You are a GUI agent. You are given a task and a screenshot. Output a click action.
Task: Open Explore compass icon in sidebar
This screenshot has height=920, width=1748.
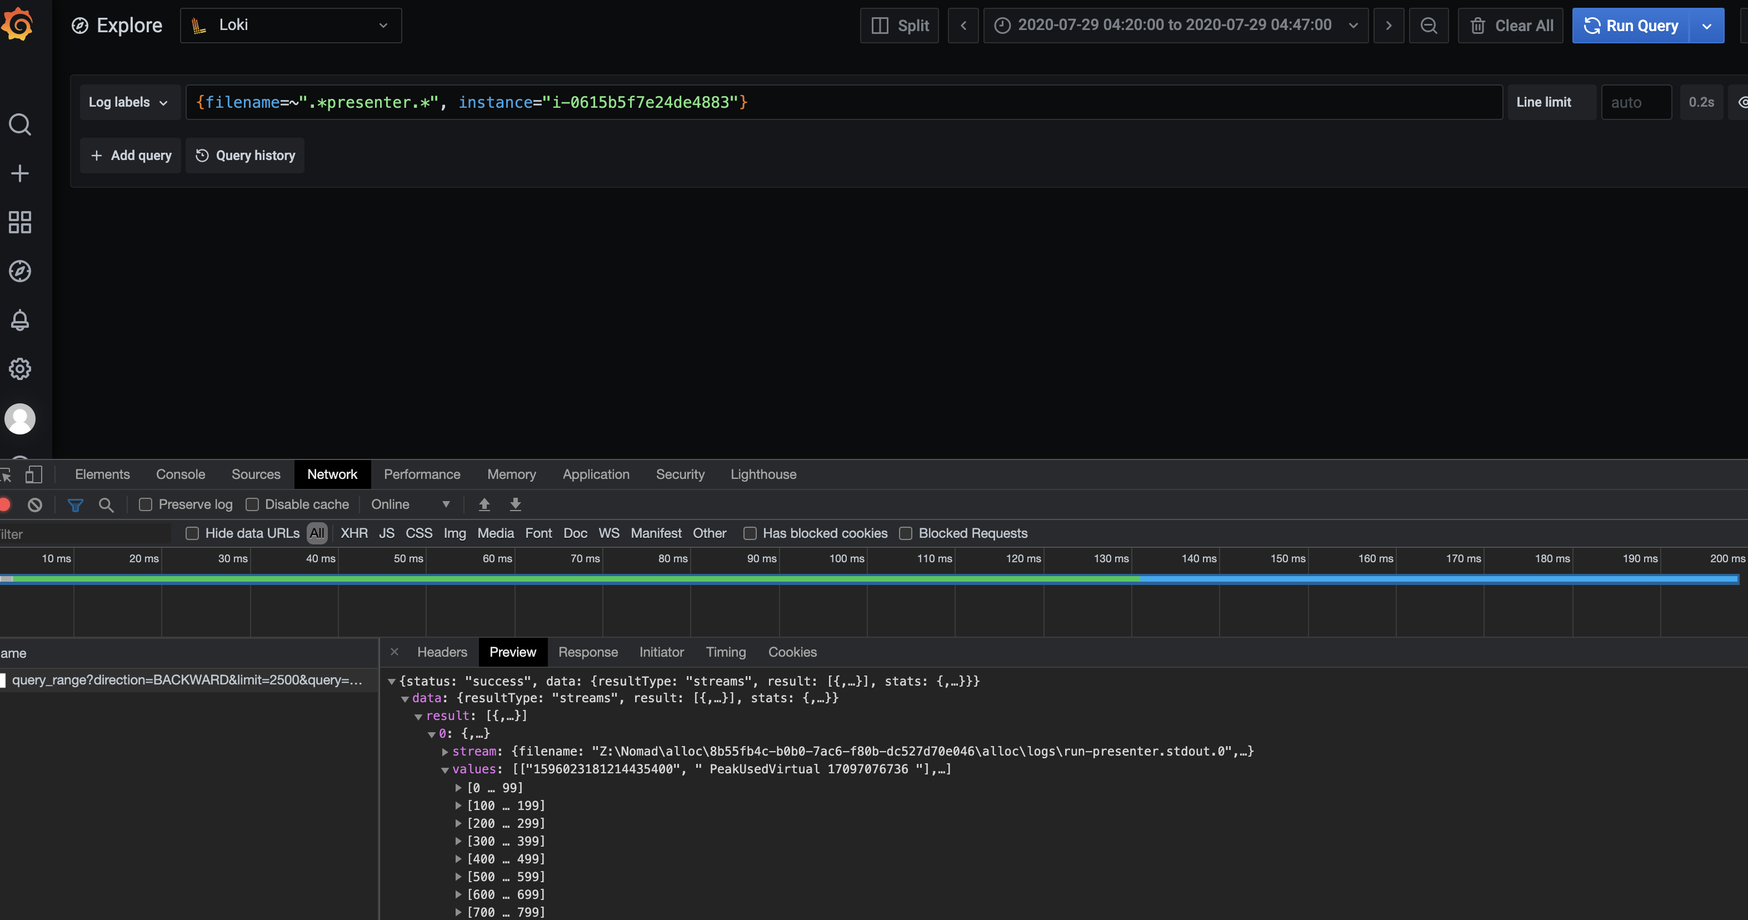coord(19,271)
